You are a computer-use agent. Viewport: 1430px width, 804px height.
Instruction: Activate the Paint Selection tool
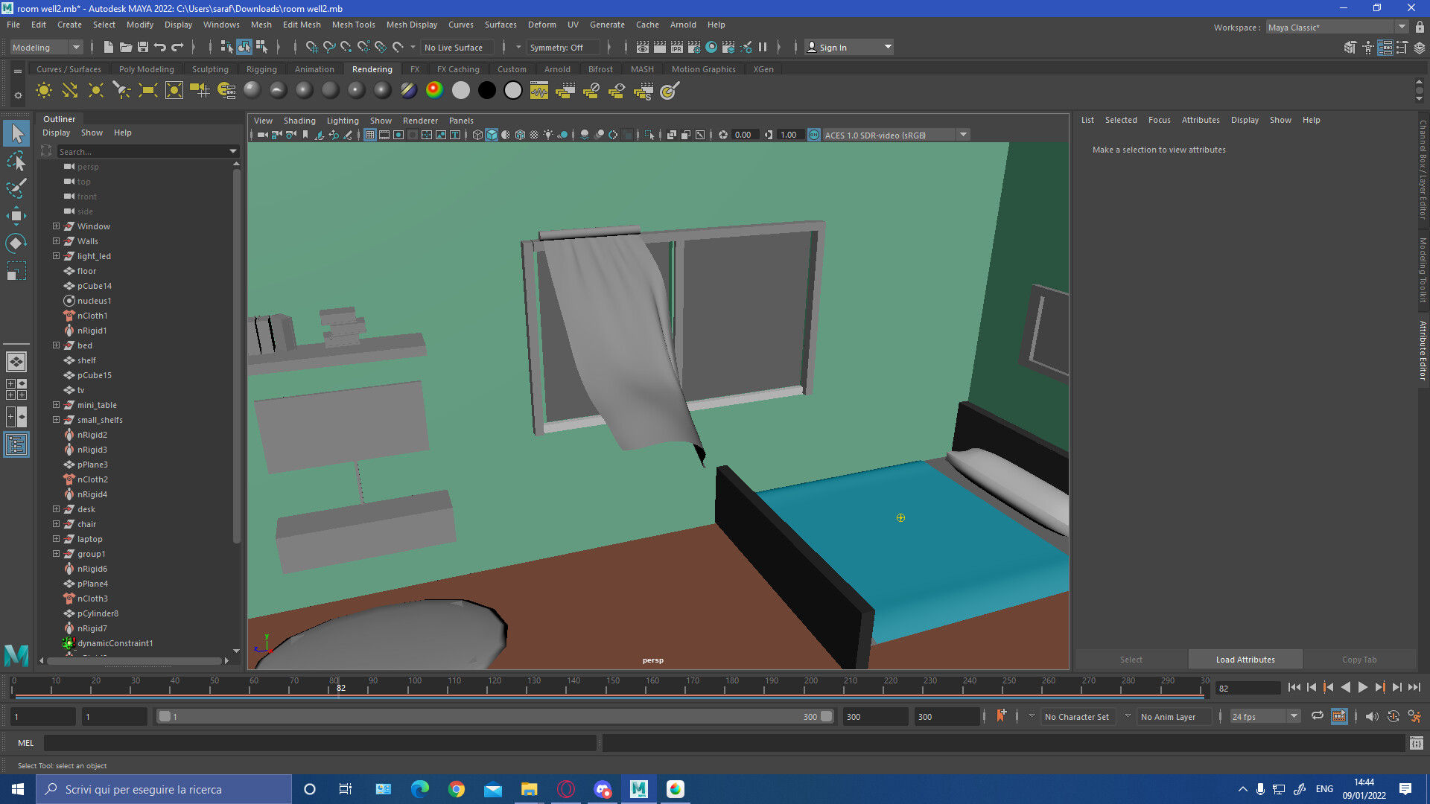point(16,188)
